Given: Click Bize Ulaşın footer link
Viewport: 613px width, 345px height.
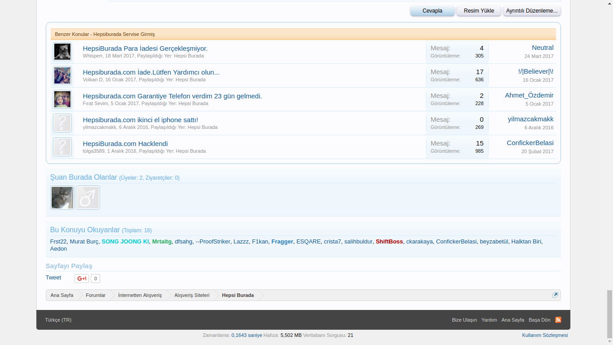Looking at the screenshot, I should coord(464,320).
